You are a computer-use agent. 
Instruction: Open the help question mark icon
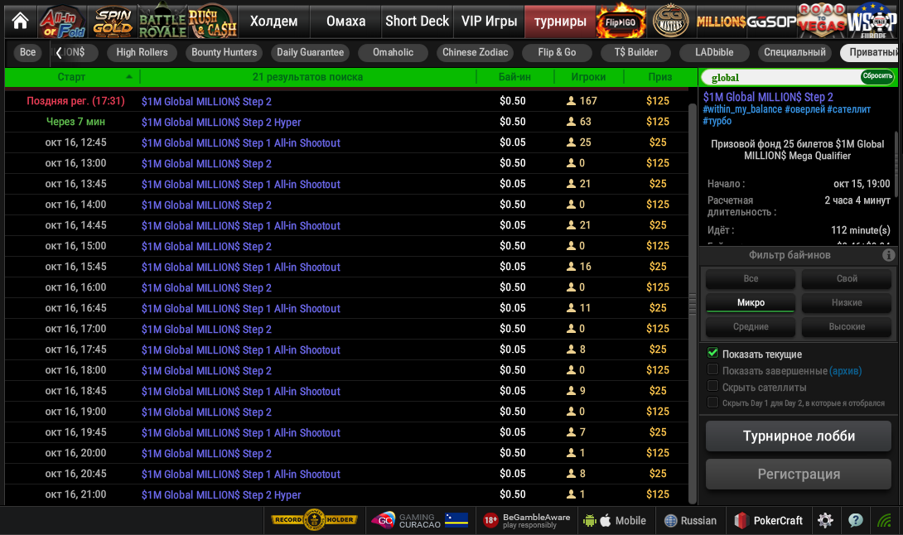coord(855,520)
